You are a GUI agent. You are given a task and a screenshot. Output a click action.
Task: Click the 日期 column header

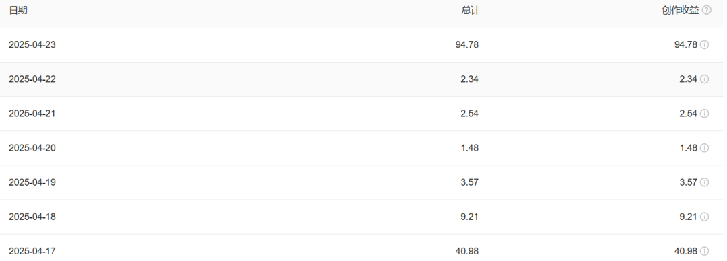click(x=18, y=11)
